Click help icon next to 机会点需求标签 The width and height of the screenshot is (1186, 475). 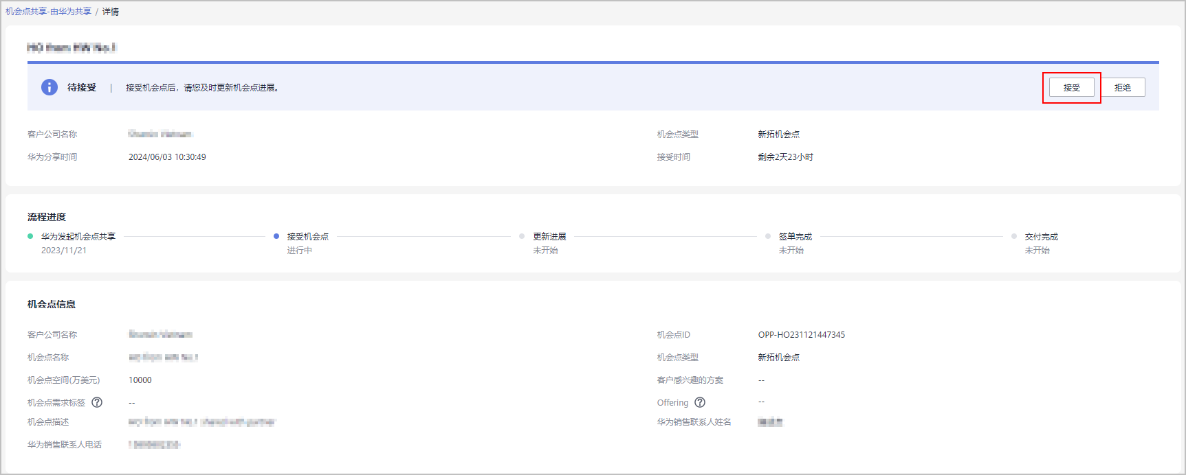click(97, 402)
